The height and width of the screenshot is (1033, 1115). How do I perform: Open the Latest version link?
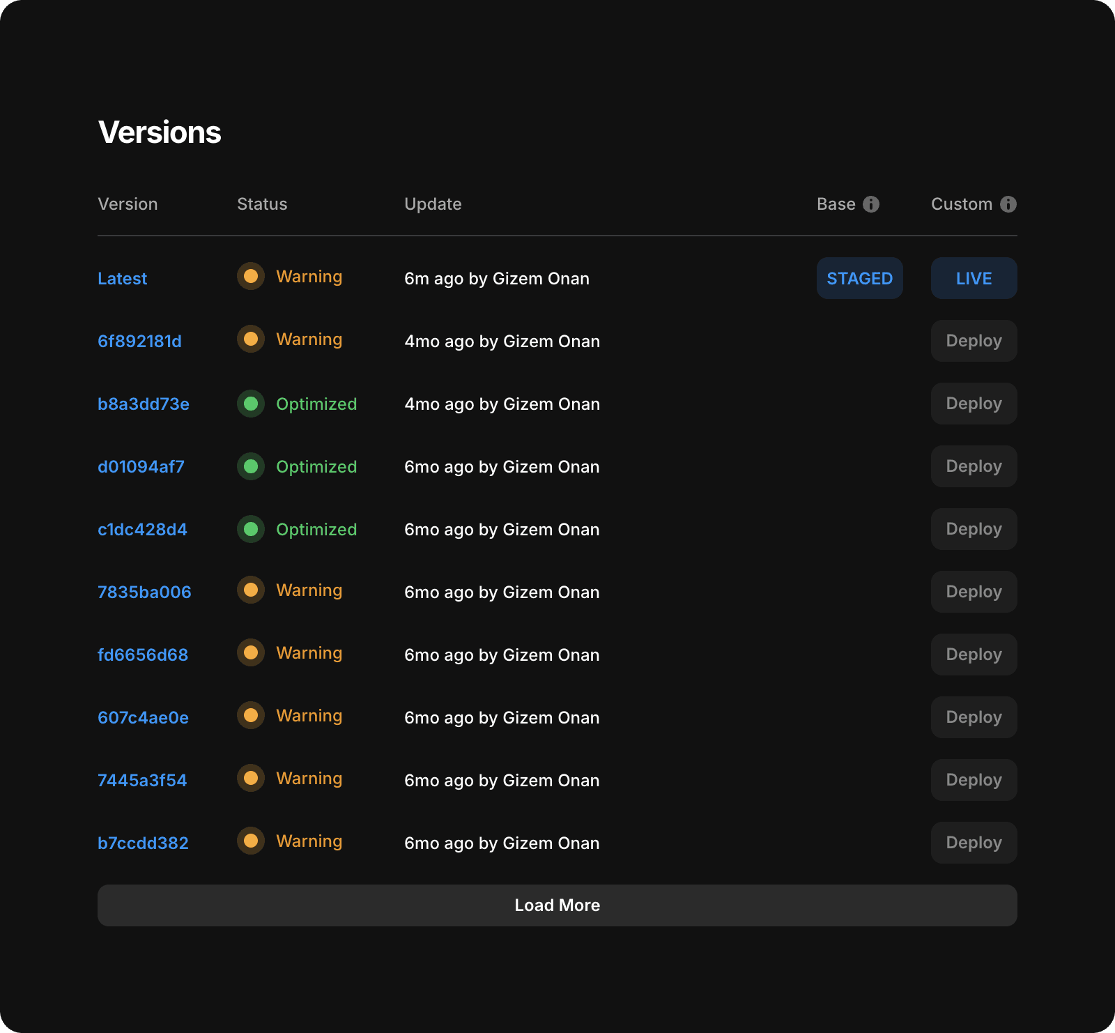(123, 279)
